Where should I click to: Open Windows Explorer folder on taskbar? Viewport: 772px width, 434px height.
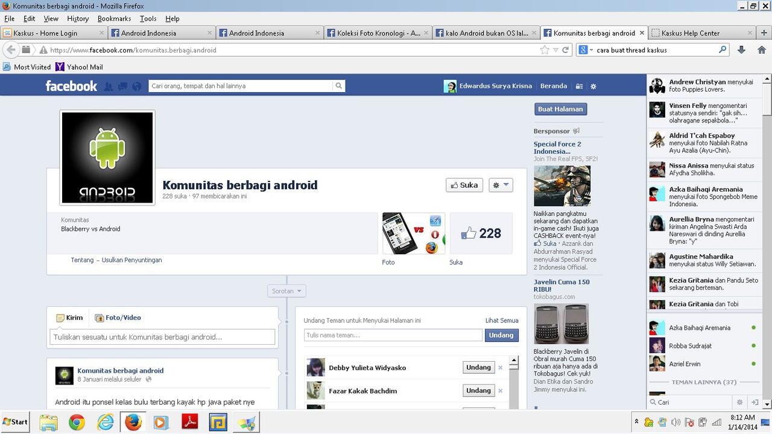pos(48,423)
